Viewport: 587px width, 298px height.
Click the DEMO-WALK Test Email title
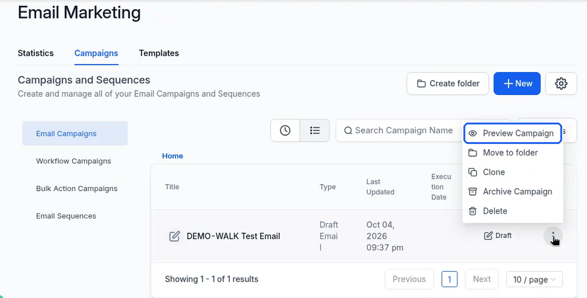tap(233, 236)
